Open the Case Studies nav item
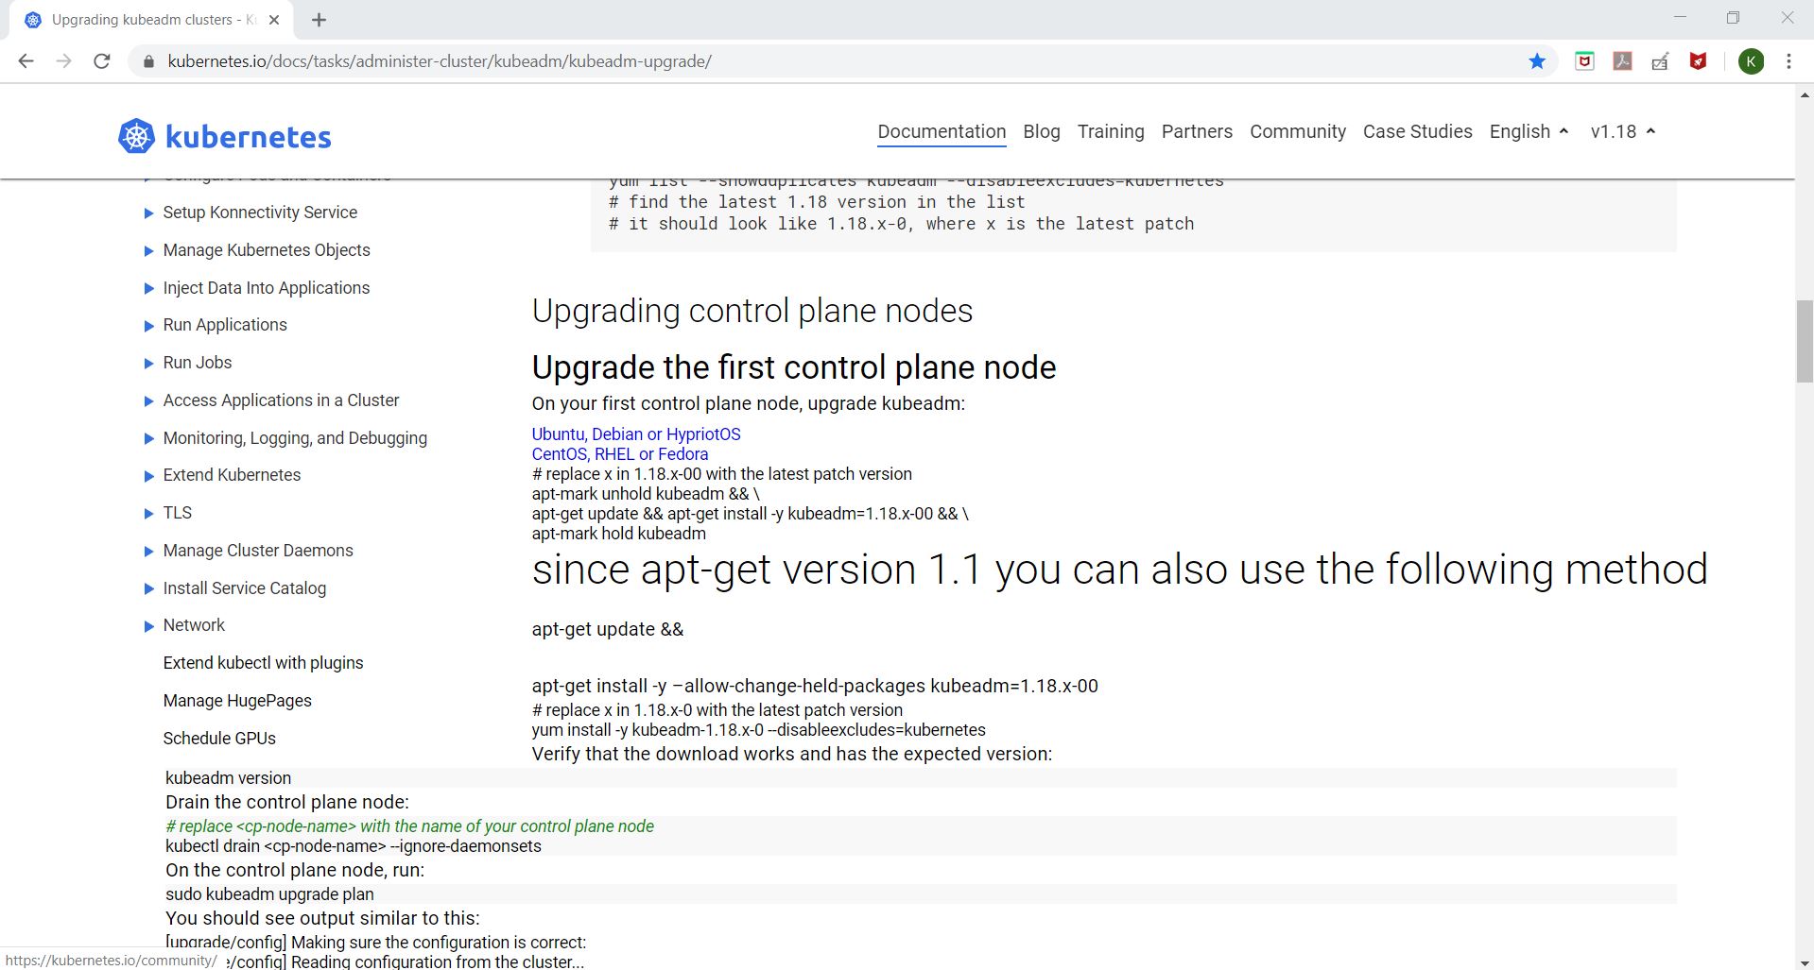 (1418, 131)
